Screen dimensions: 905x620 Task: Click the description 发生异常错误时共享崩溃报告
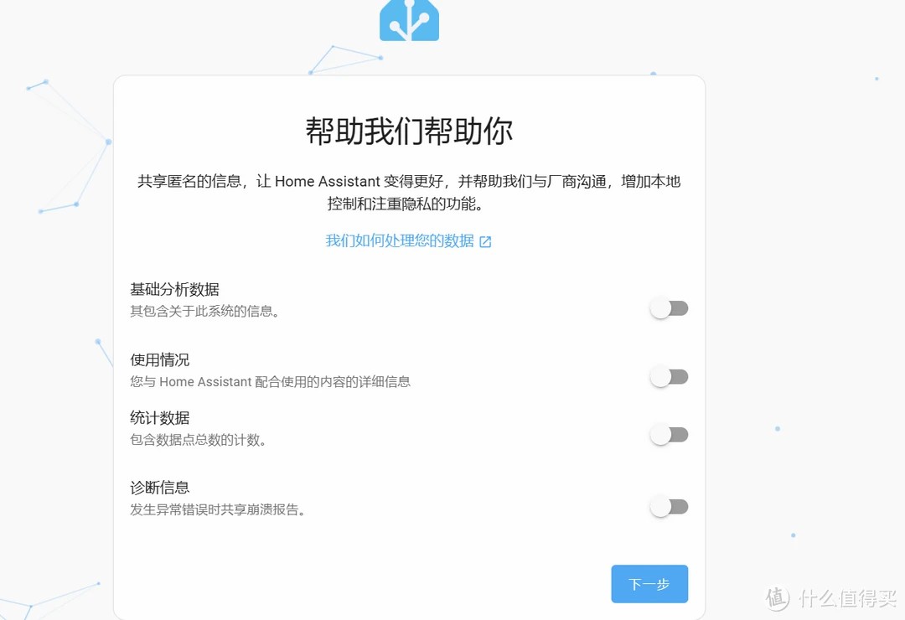click(217, 509)
